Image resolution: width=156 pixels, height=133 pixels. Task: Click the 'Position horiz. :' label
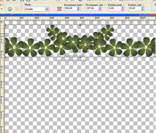pos(116,5)
